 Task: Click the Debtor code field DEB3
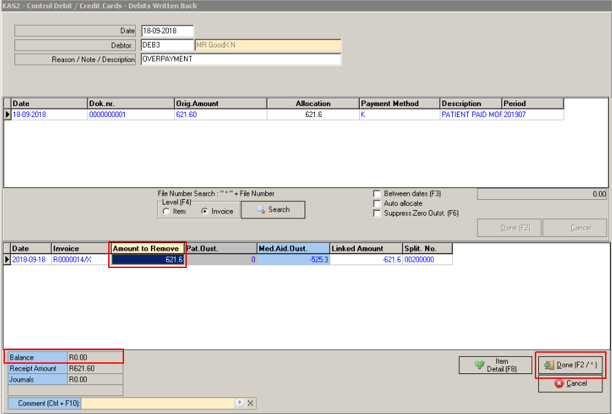pyautogui.click(x=167, y=45)
